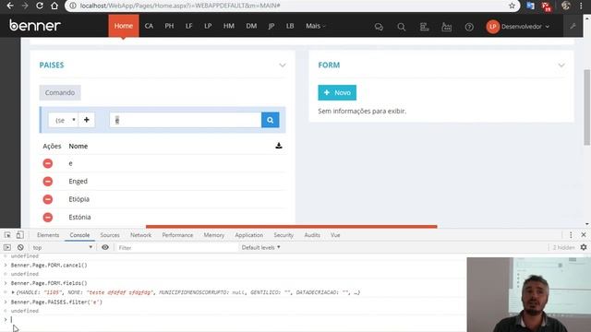The width and height of the screenshot is (591, 332).
Task: Click the blue search button in PAISES
Action: [271, 120]
